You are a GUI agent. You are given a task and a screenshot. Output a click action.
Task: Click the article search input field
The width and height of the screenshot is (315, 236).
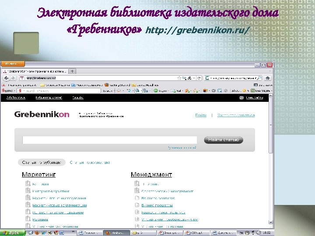110,140
